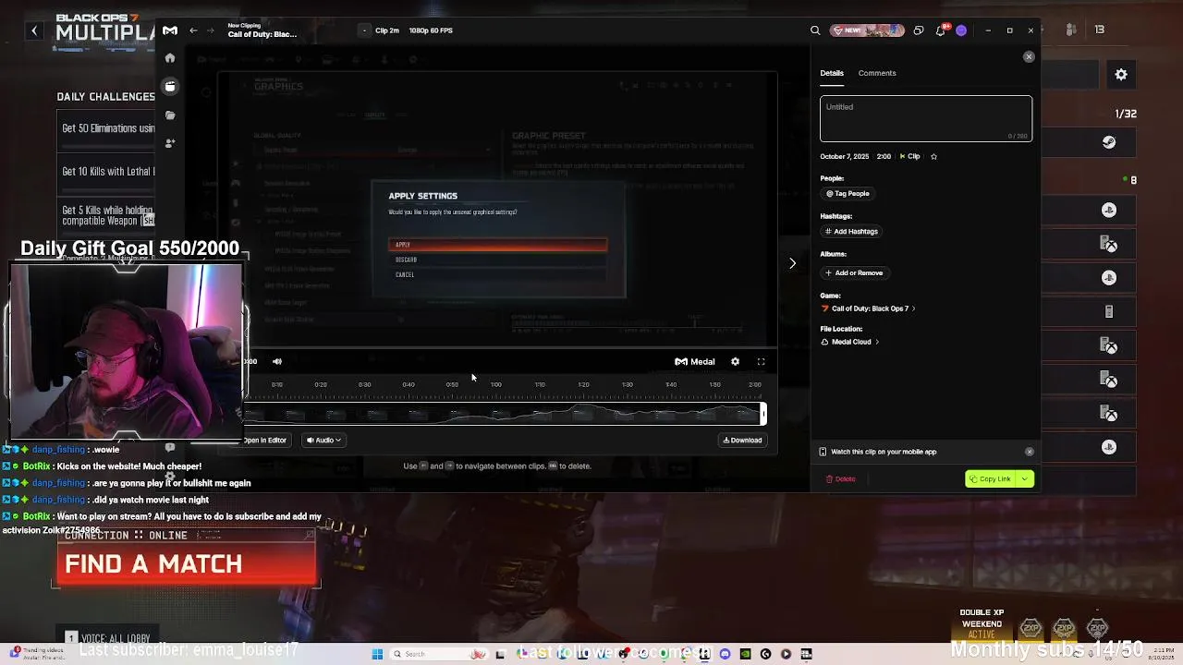Click Open in Editor button
The width and height of the screenshot is (1183, 665).
[266, 441]
